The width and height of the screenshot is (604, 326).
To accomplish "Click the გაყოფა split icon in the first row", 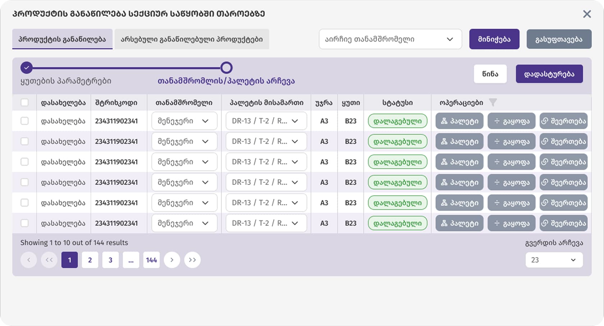I will coord(511,121).
